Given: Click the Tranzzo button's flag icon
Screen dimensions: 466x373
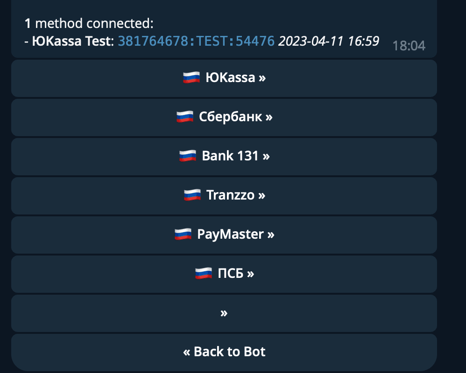Looking at the screenshot, I should tap(192, 195).
